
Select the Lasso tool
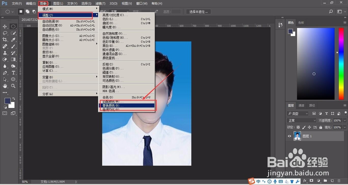click(x=5, y=33)
